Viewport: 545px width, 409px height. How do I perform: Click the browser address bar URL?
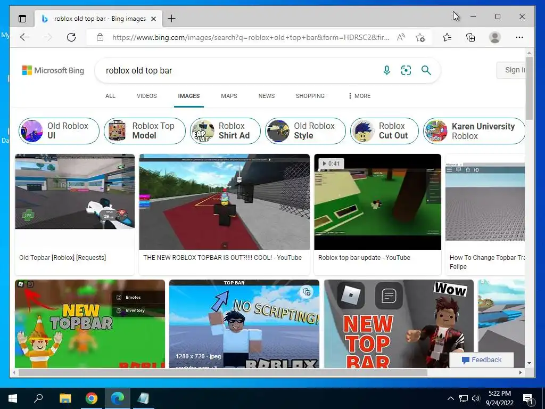click(251, 37)
